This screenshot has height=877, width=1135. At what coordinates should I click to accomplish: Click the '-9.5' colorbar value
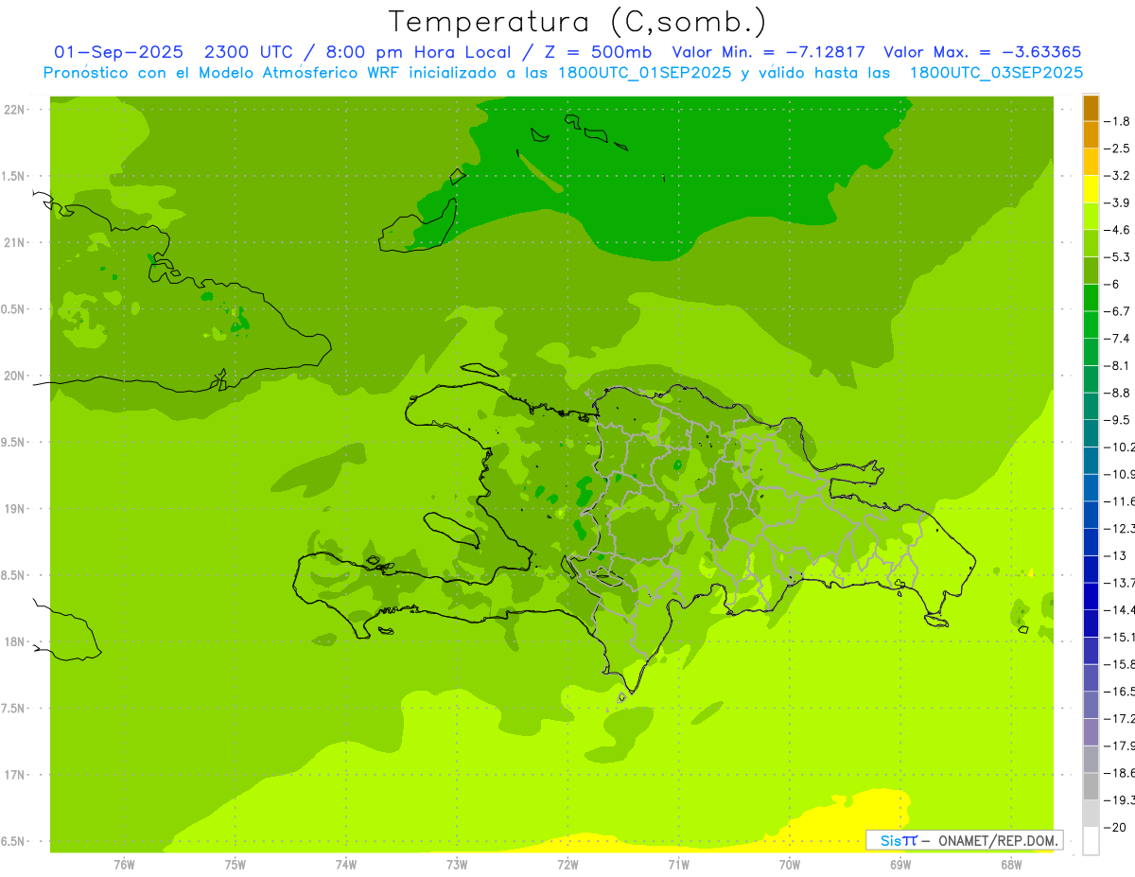tap(1117, 420)
